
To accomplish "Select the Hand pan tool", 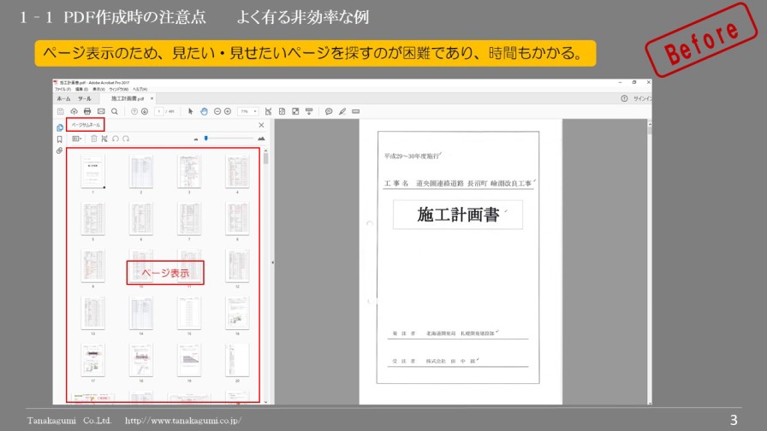I will [x=204, y=111].
